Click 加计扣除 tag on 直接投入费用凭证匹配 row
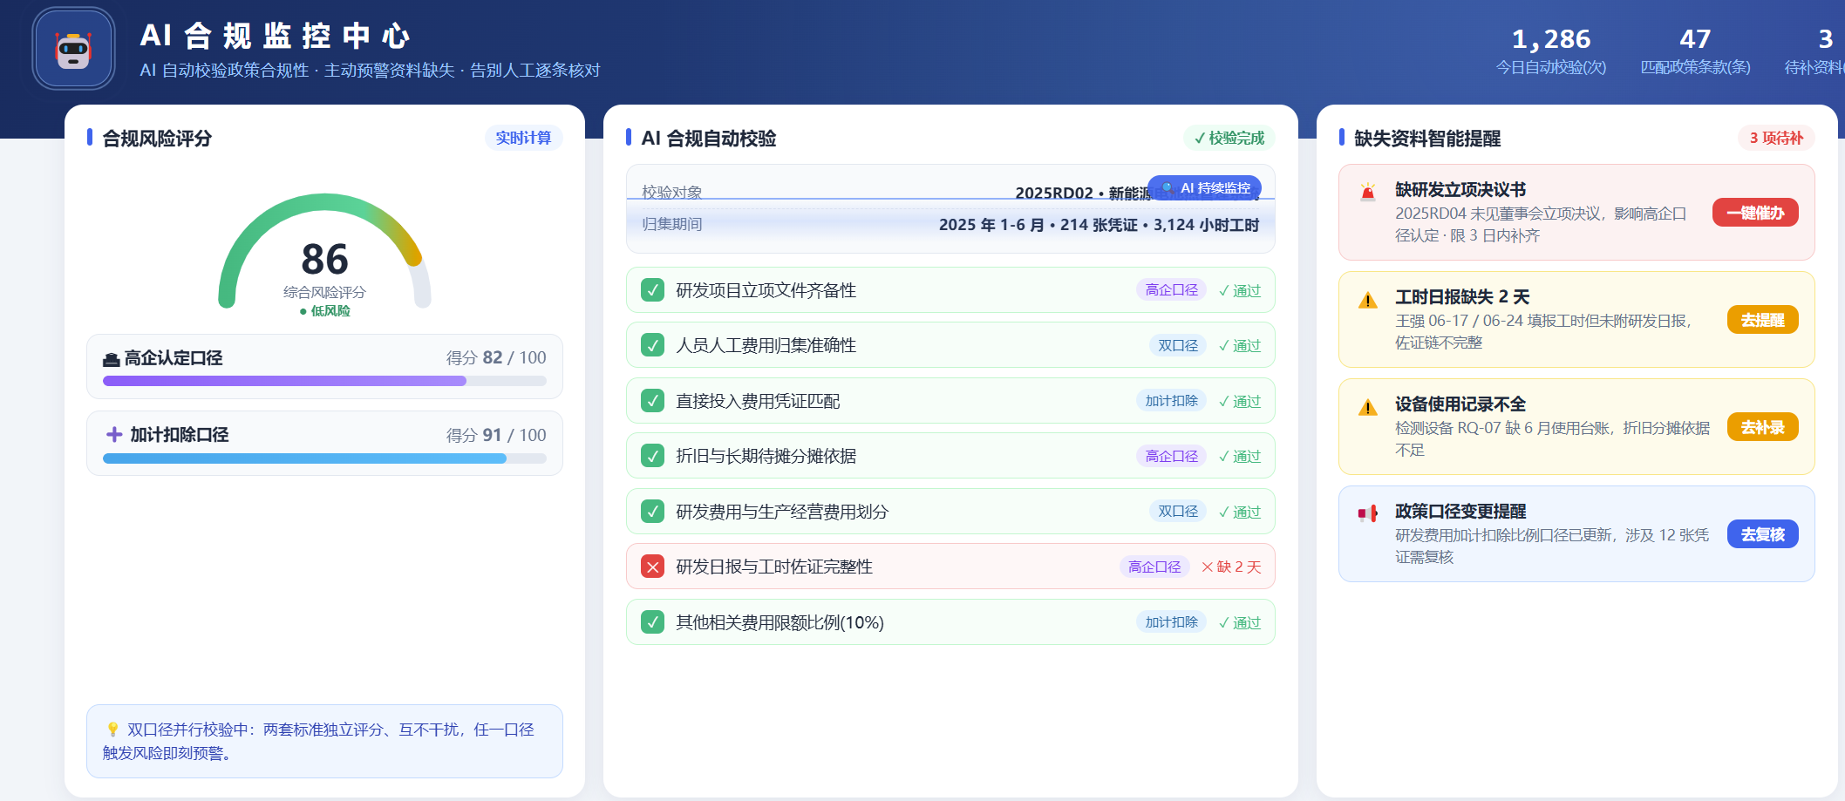The height and width of the screenshot is (801, 1845). (x=1171, y=401)
